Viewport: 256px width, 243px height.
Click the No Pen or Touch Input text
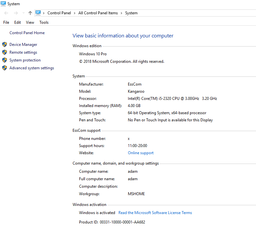(x=170, y=120)
